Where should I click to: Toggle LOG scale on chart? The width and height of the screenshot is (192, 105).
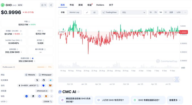click(x=178, y=12)
